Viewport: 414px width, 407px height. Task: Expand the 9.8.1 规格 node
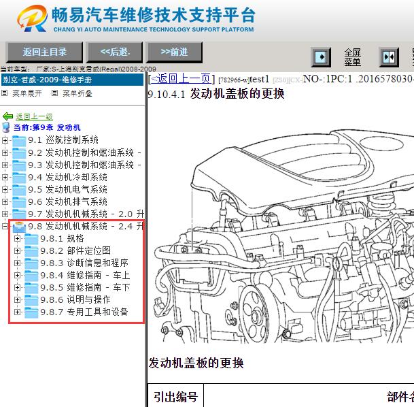(17, 238)
